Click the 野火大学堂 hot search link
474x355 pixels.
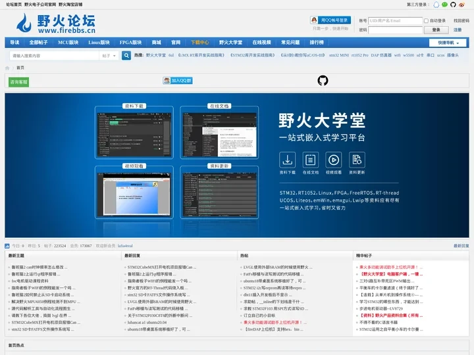pos(156,55)
